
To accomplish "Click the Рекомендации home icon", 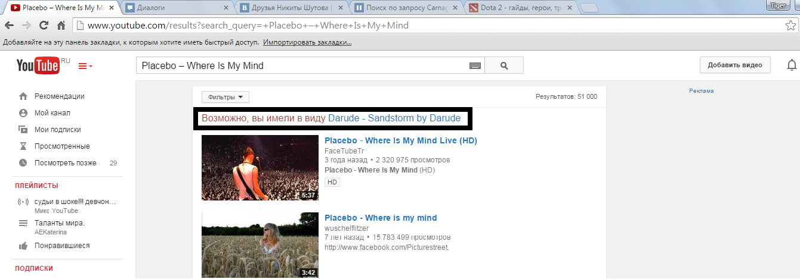I will (23, 96).
